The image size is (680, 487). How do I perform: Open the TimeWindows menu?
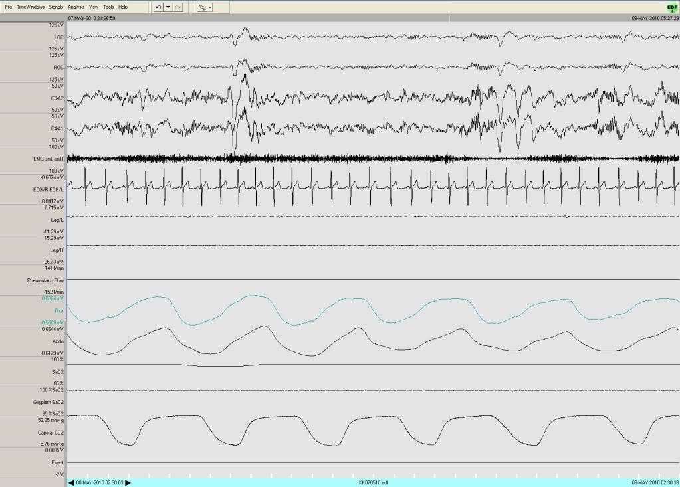[31, 7]
